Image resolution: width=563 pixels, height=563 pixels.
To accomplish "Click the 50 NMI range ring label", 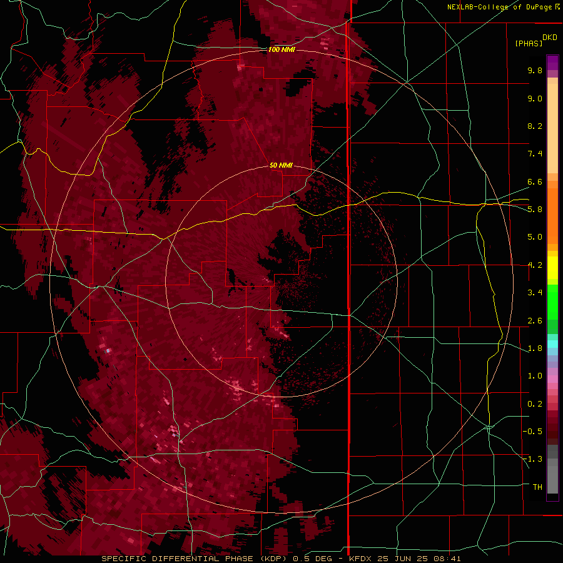I will click(281, 165).
